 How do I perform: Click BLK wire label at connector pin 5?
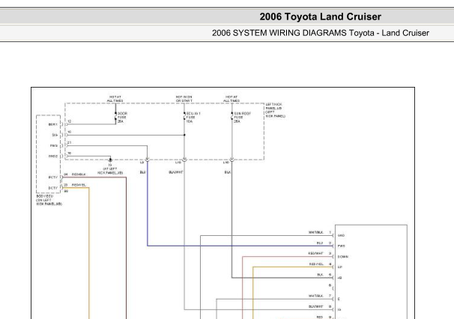(x=320, y=275)
